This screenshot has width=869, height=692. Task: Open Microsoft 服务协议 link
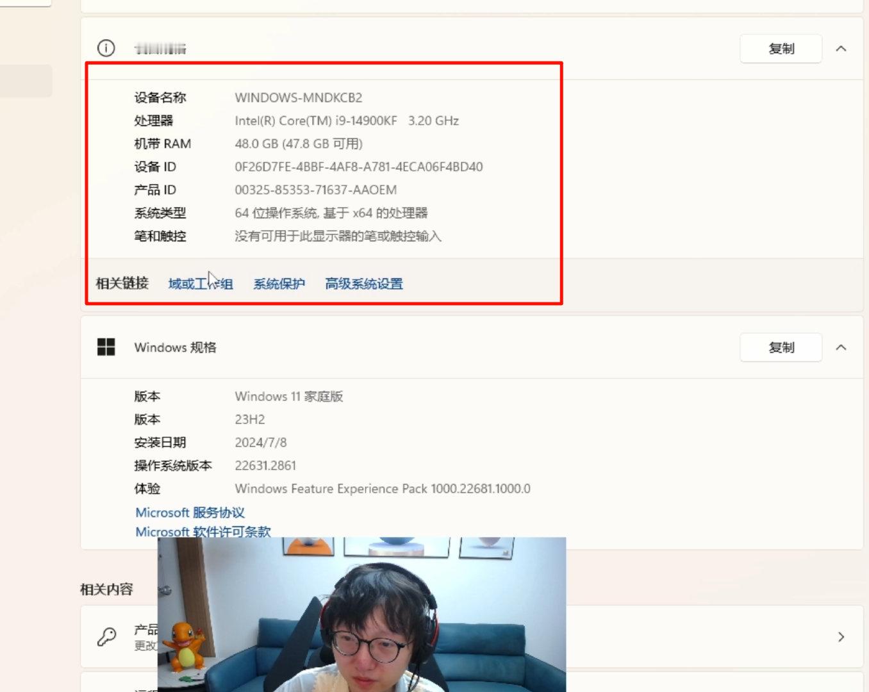click(x=190, y=513)
